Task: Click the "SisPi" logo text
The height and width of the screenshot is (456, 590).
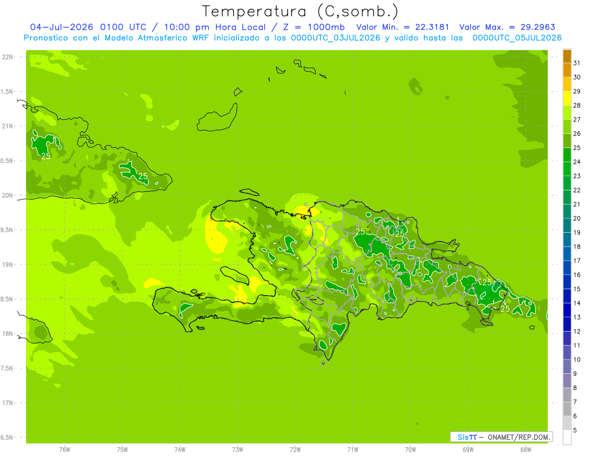Action: pyautogui.click(x=467, y=437)
